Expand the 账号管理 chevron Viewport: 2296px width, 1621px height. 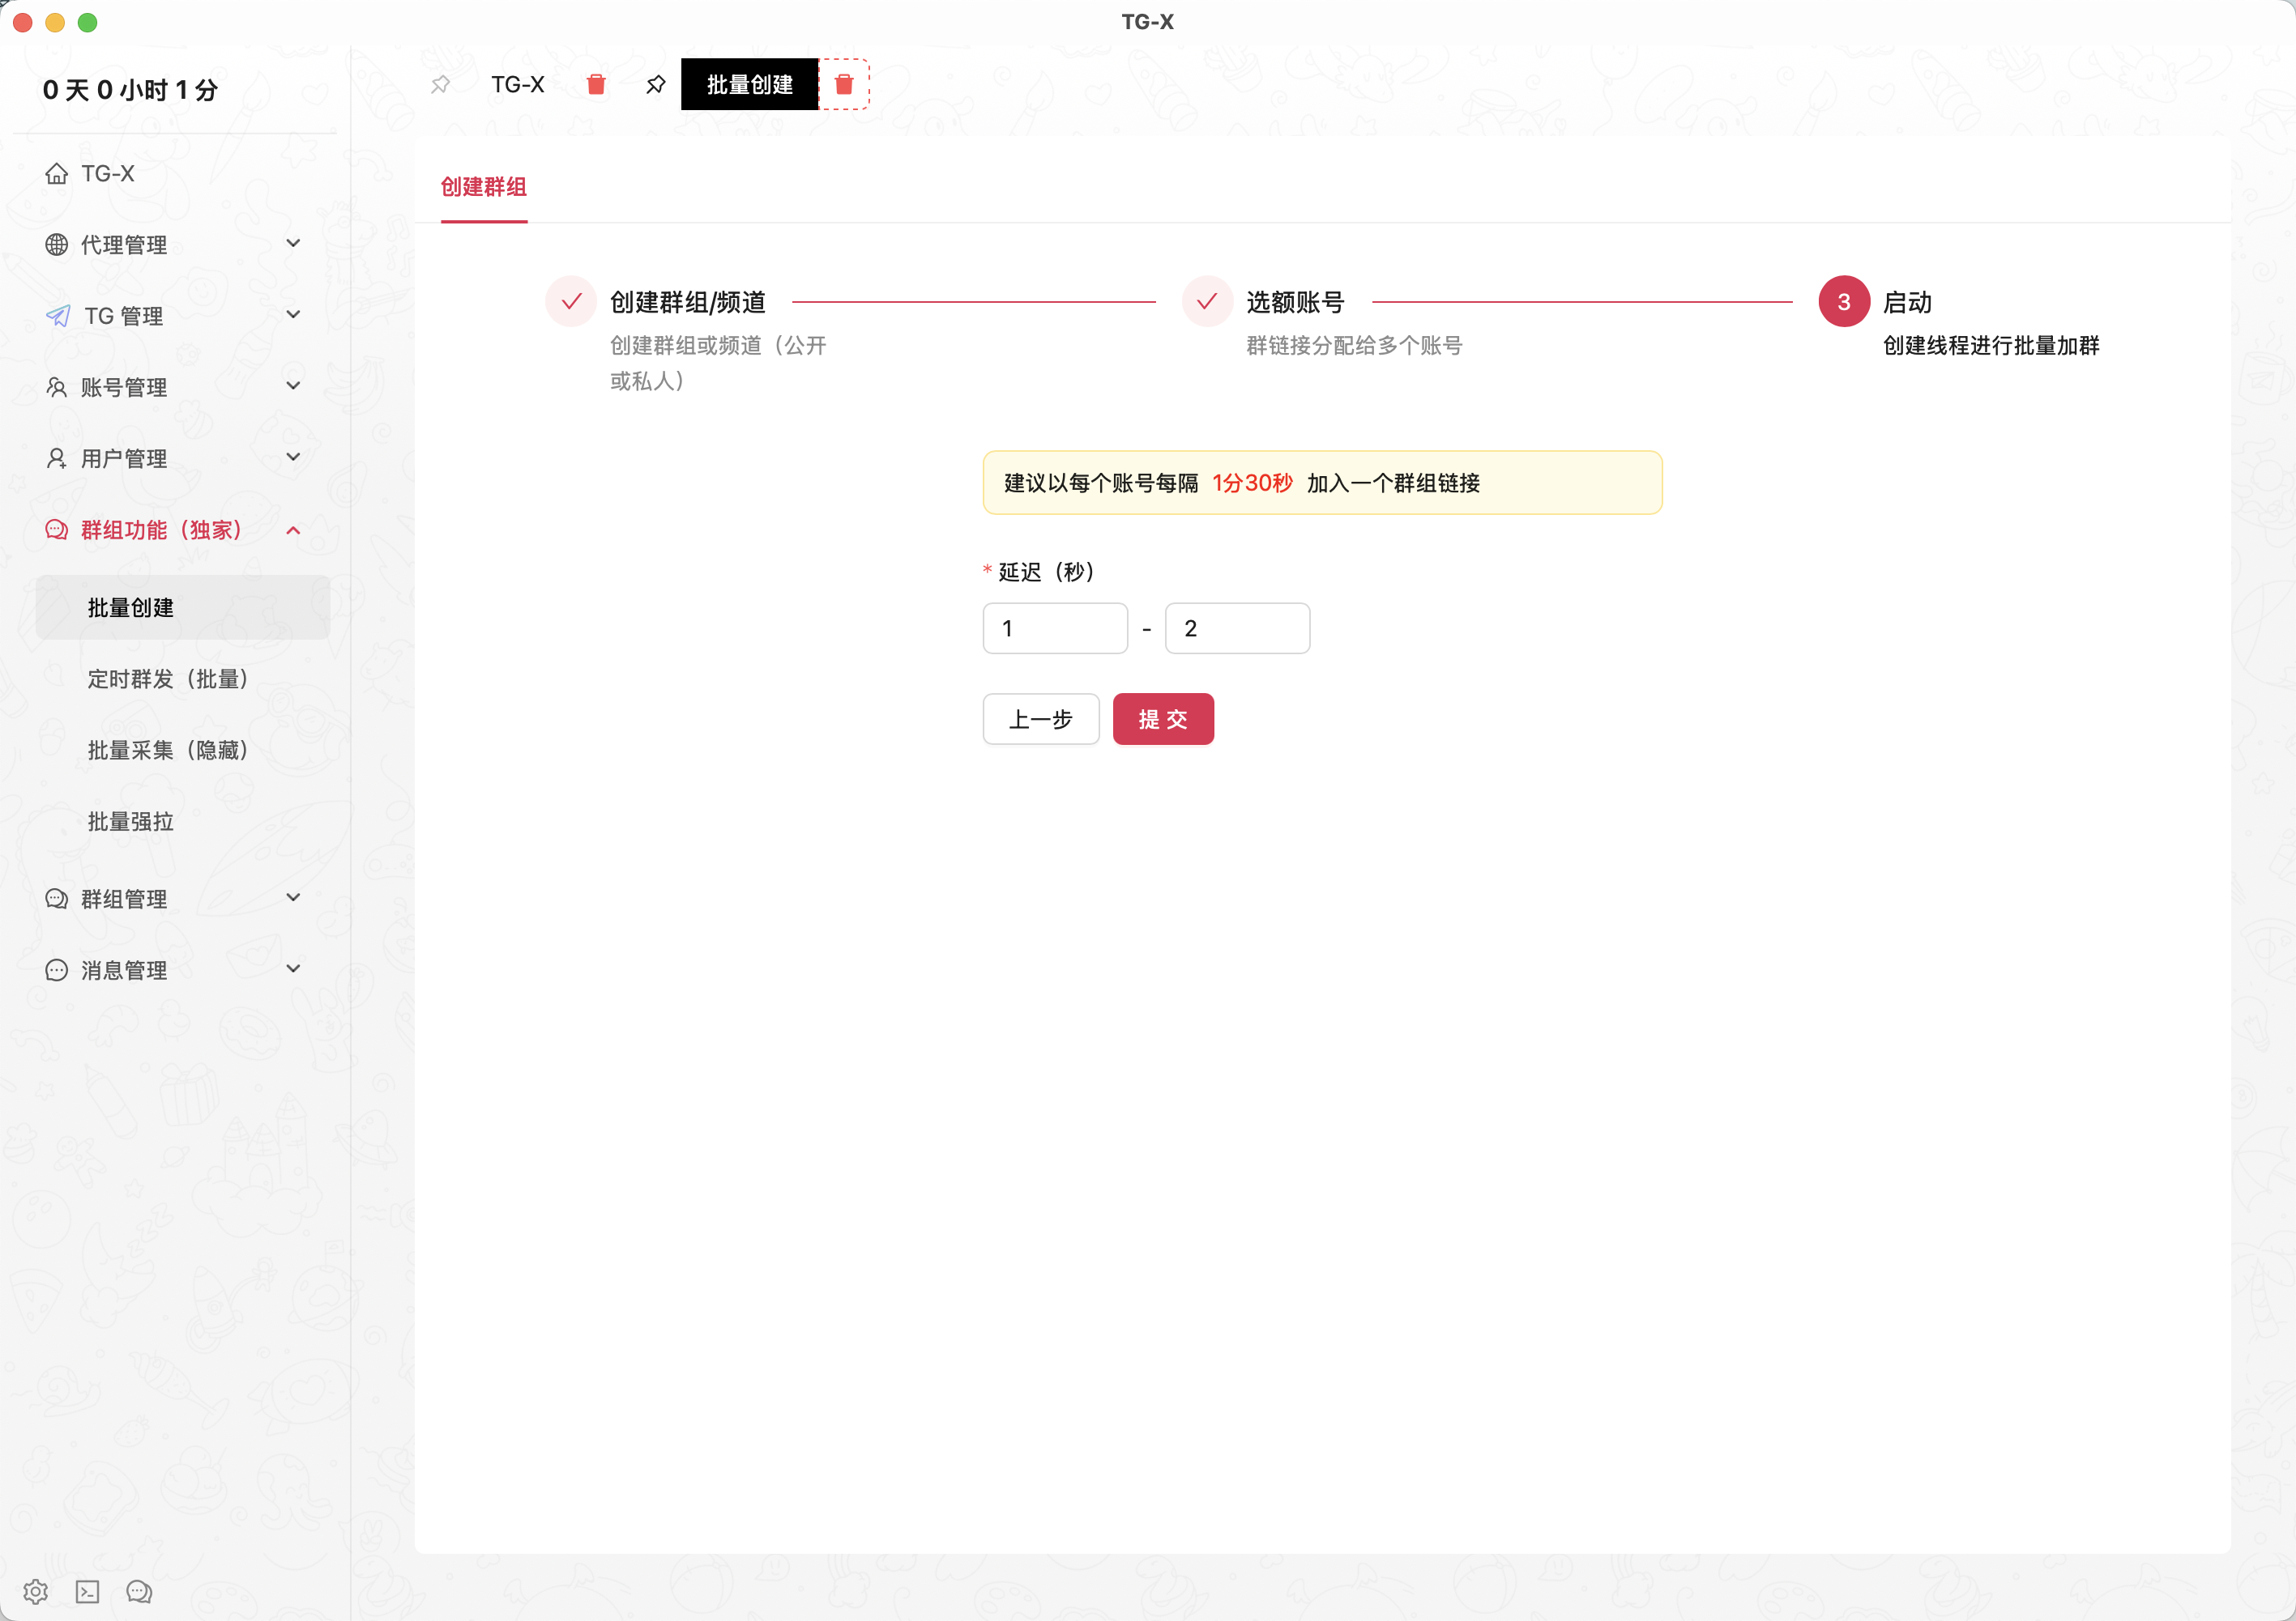pos(293,385)
